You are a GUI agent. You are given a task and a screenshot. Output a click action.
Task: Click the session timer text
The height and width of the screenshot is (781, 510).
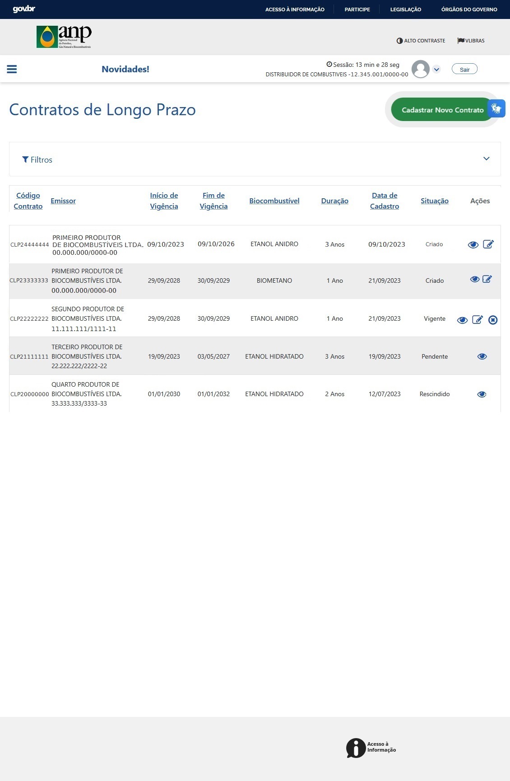coord(363,65)
